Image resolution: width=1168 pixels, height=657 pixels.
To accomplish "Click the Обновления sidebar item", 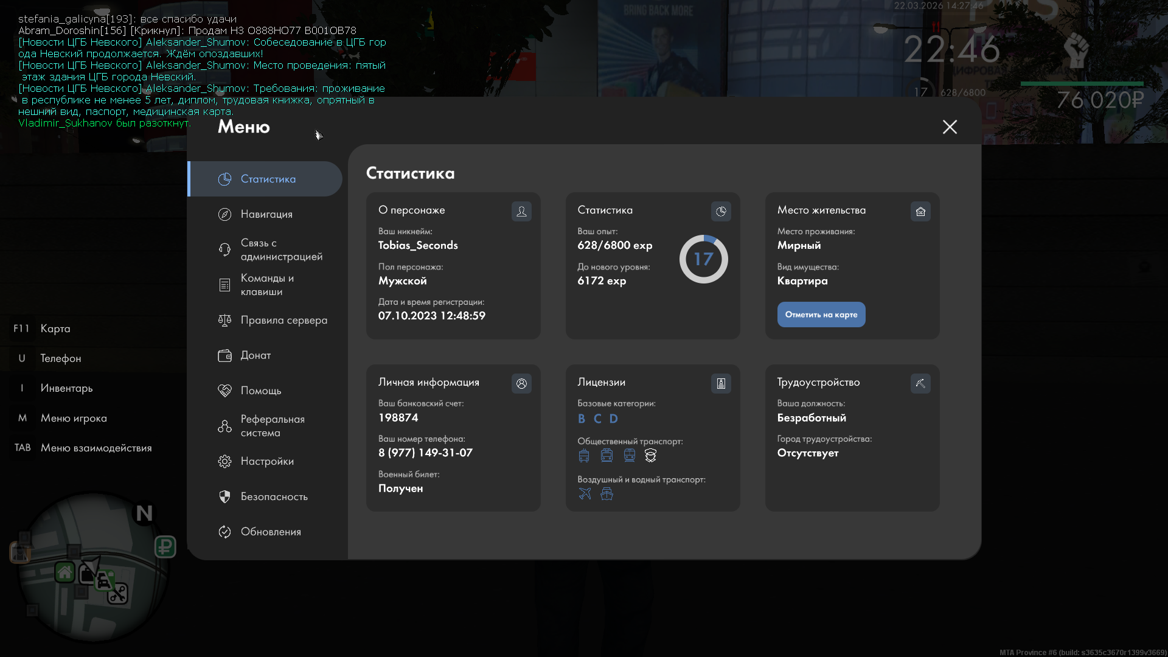I will coord(270,532).
